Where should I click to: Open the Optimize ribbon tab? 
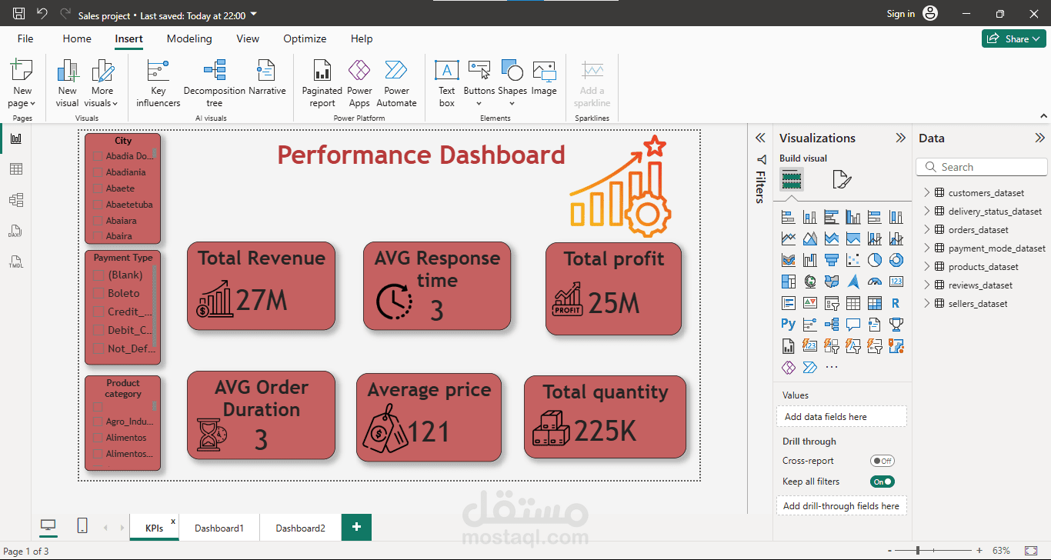coord(305,38)
